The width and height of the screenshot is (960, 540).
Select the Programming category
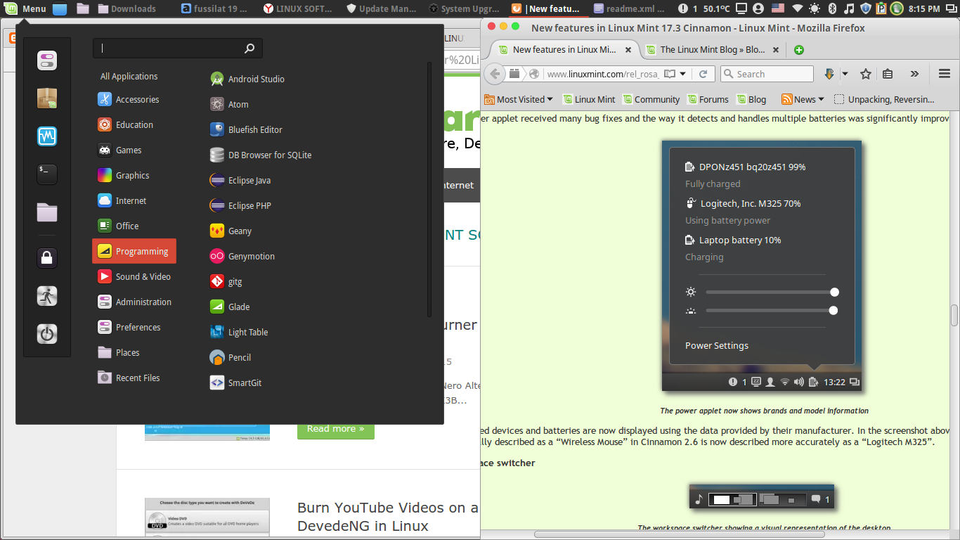point(134,251)
